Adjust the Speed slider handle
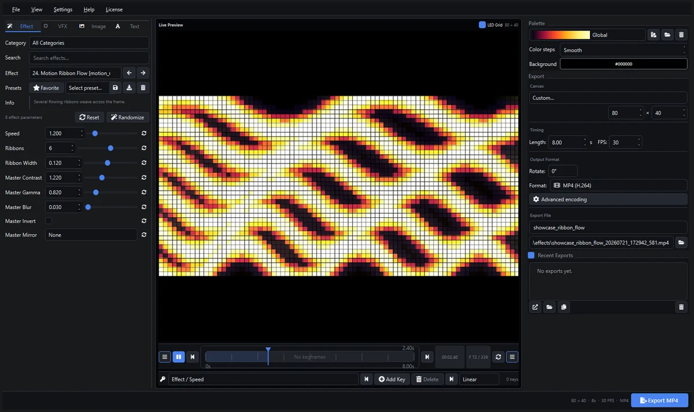 (95, 133)
